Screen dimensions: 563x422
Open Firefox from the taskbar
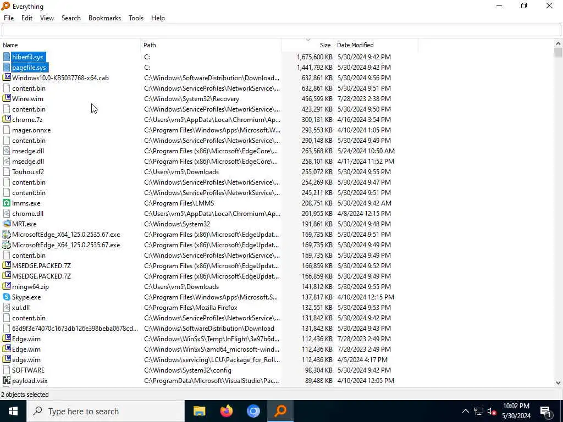(x=226, y=411)
